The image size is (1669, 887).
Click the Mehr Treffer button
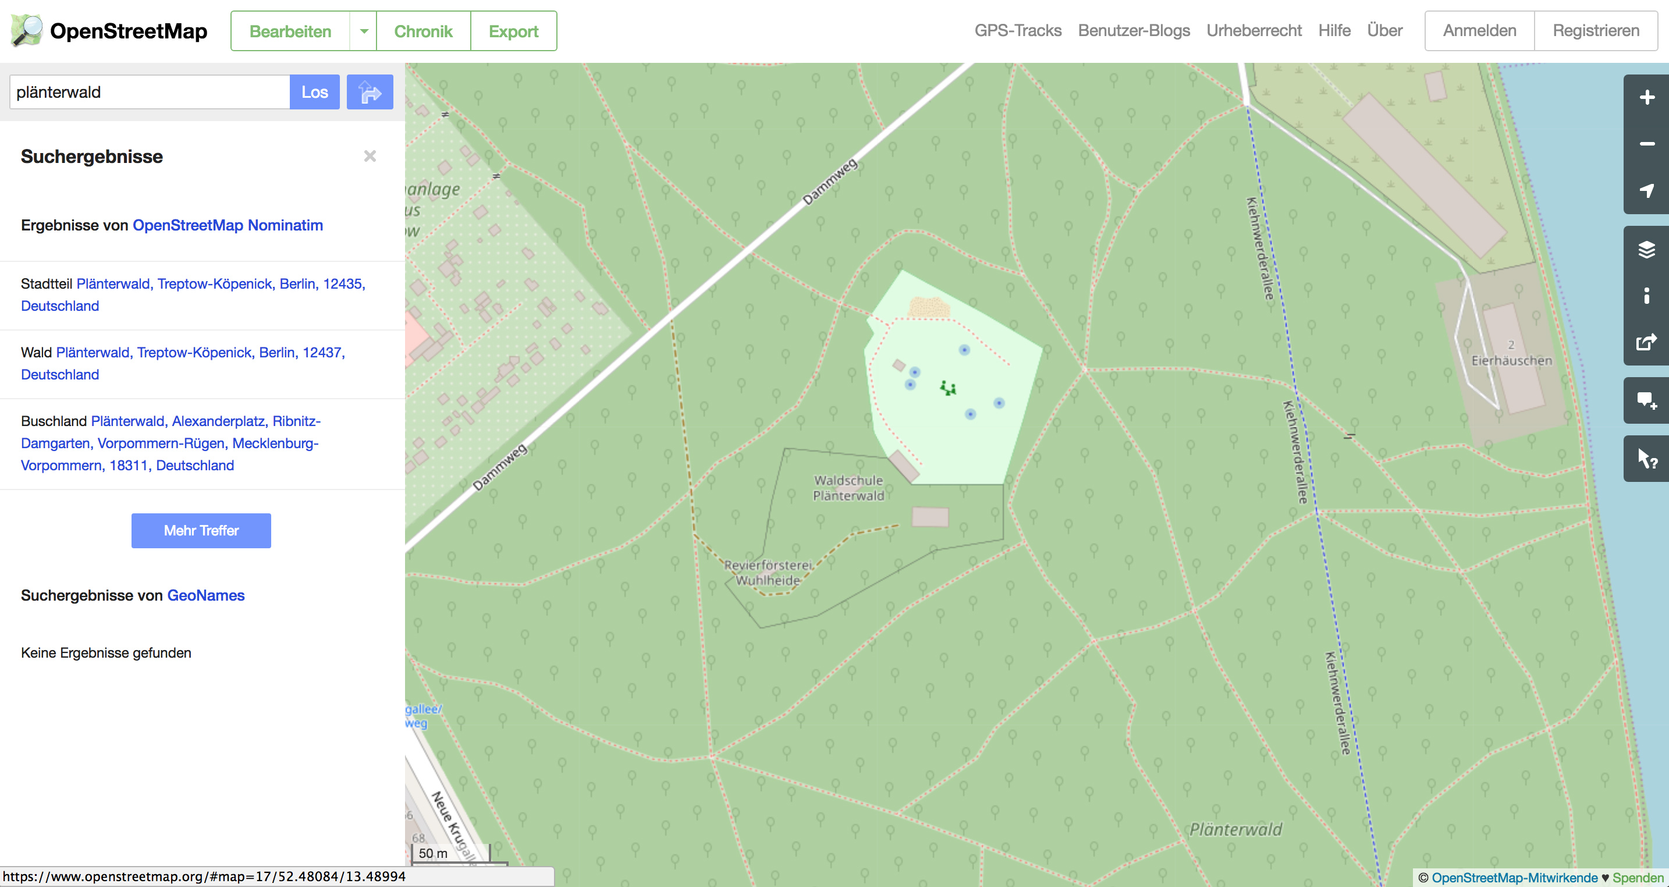click(201, 531)
